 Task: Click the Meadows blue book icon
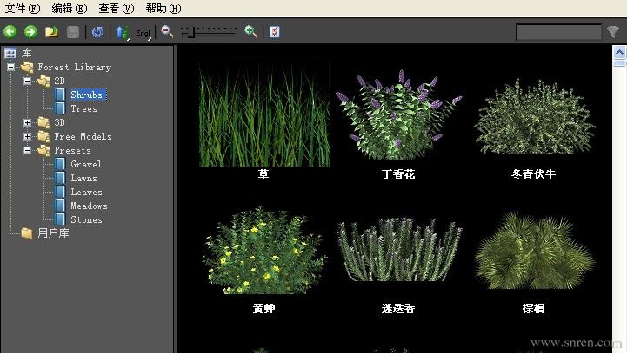(x=60, y=206)
